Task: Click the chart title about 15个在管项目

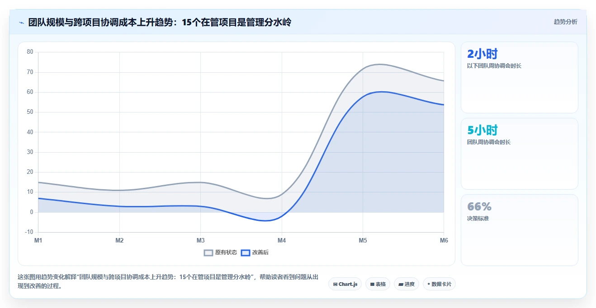Action: pyautogui.click(x=160, y=22)
